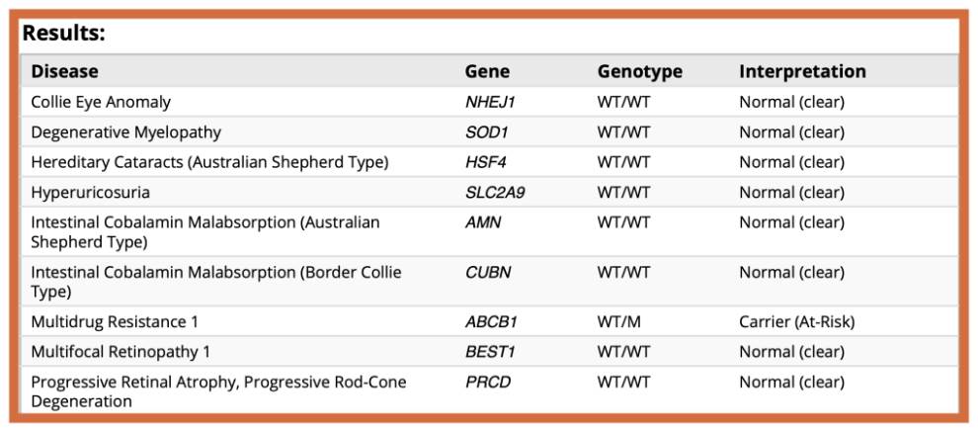Click Hereditary Cataracts (Australian Shepherd Type) entry

click(x=209, y=162)
